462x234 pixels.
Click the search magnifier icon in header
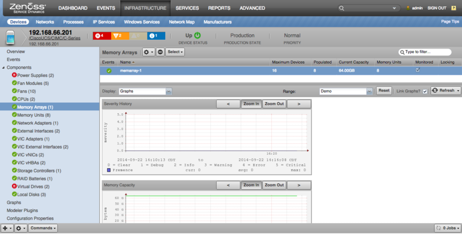point(341,8)
